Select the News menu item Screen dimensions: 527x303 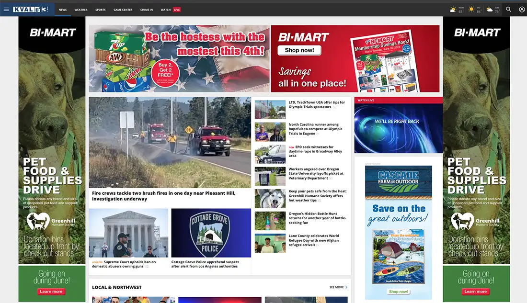63,10
